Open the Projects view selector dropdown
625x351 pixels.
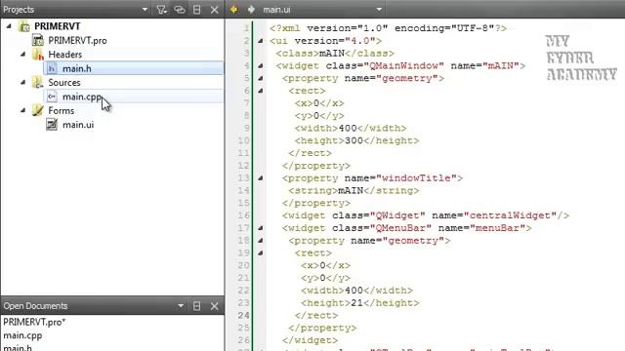(145, 10)
